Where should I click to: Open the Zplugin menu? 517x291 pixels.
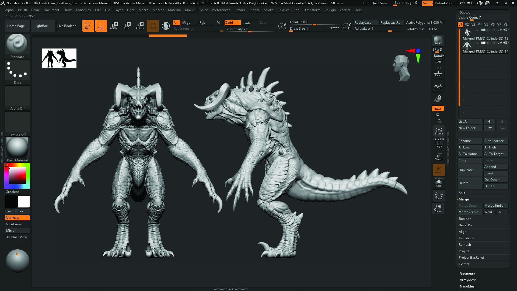[330, 10]
